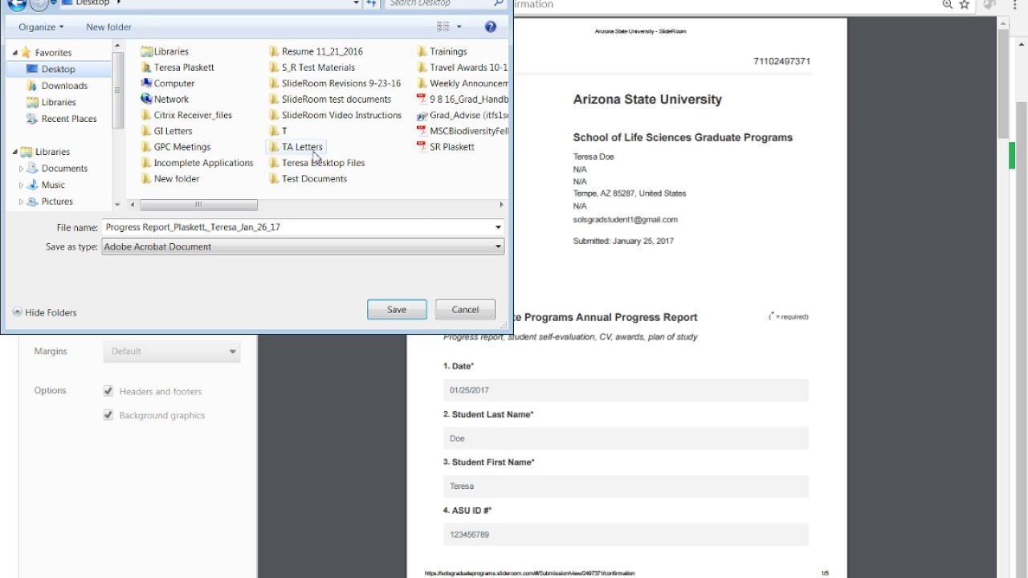This screenshot has height=578, width=1028.
Task: Click the Save button
Action: tap(397, 309)
